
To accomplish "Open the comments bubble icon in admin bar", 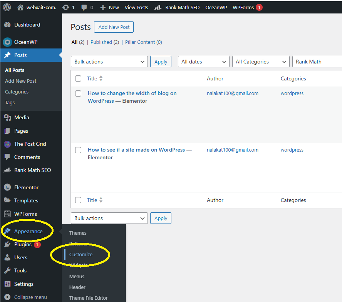I will coord(84,8).
